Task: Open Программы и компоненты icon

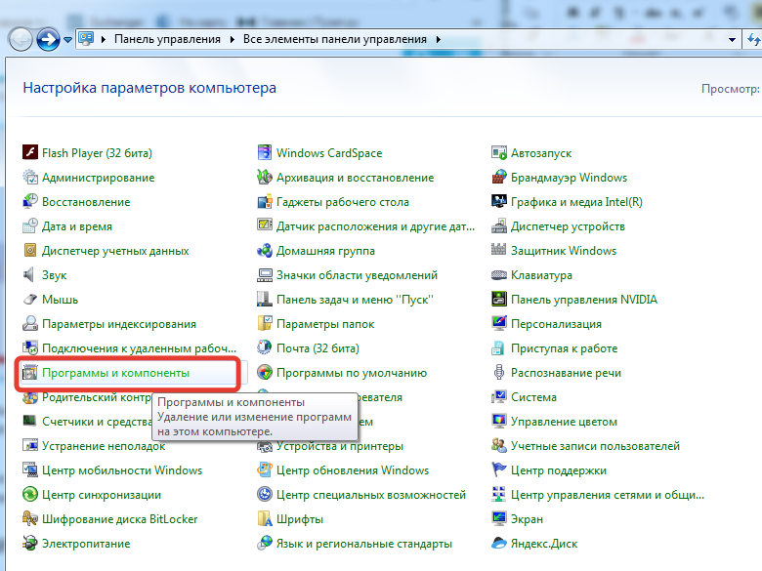Action: 30,373
